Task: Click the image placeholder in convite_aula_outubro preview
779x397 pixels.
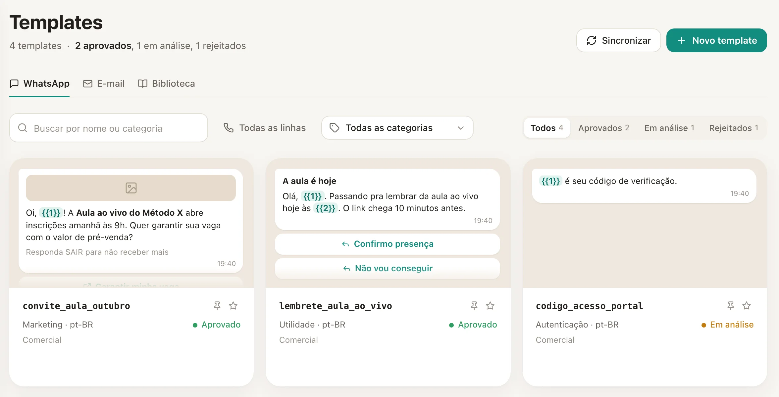Action: click(131, 188)
